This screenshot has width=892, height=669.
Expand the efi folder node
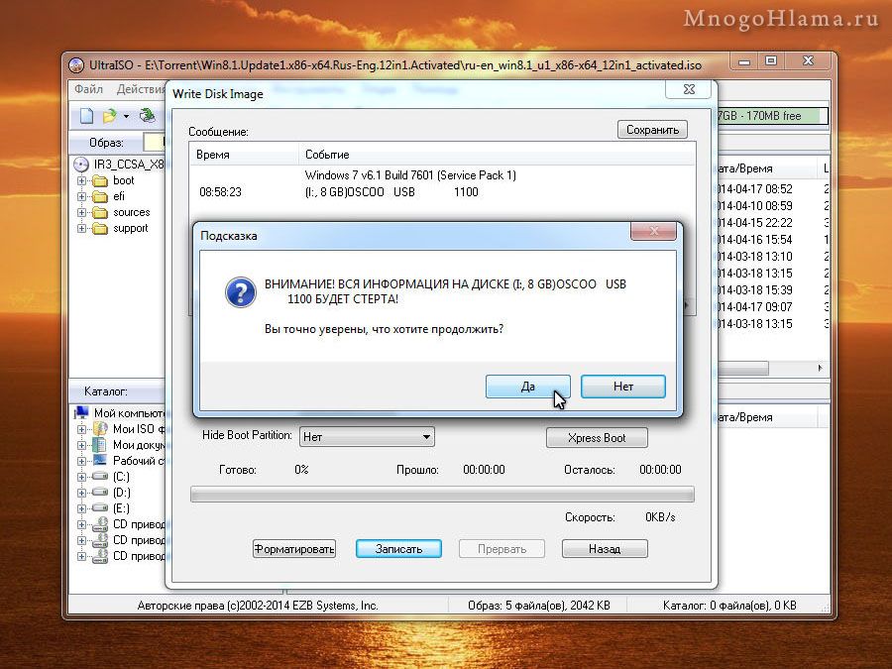pyautogui.click(x=82, y=196)
